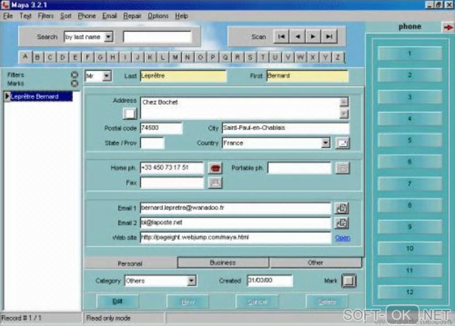Click the Delete button

(327, 302)
